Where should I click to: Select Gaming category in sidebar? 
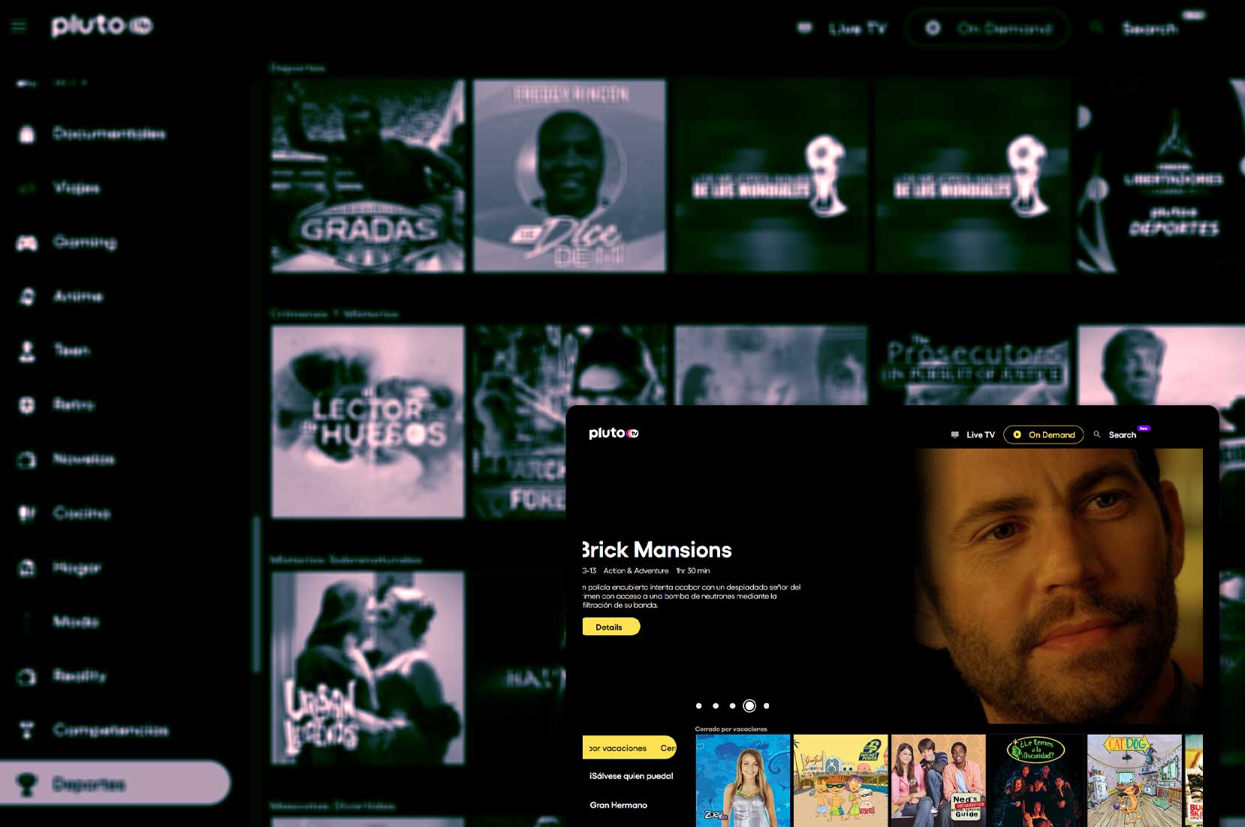tap(85, 242)
